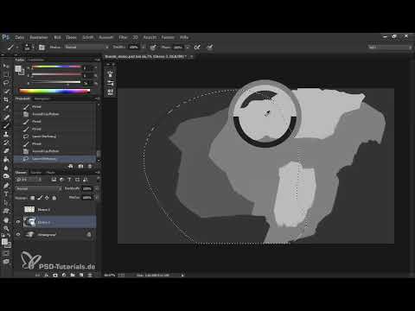Select the Quick Selection tool
The image size is (415, 311).
click(6, 92)
